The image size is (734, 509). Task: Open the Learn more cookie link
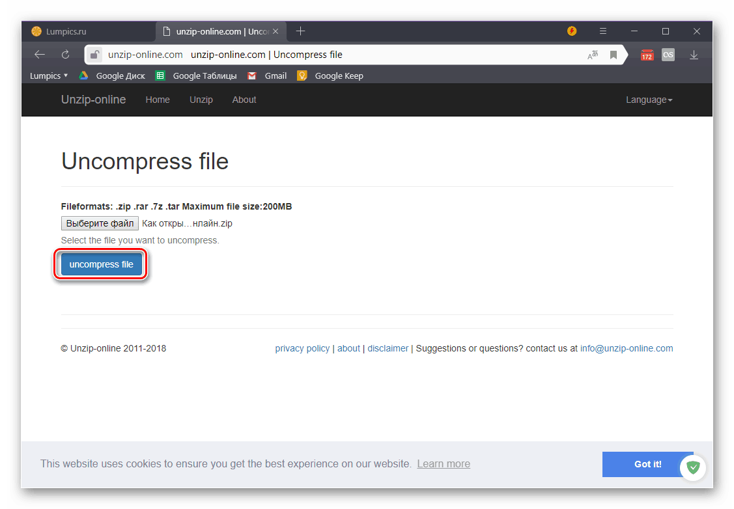(444, 463)
